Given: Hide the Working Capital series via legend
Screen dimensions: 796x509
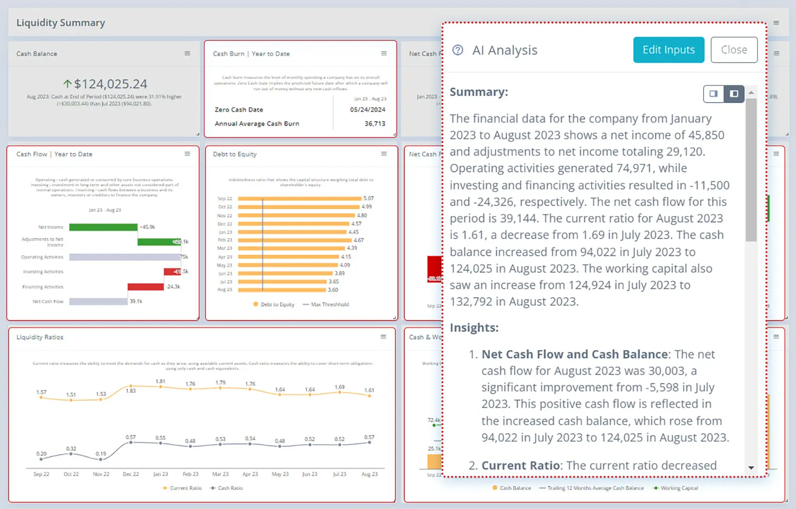Looking at the screenshot, I should point(676,488).
